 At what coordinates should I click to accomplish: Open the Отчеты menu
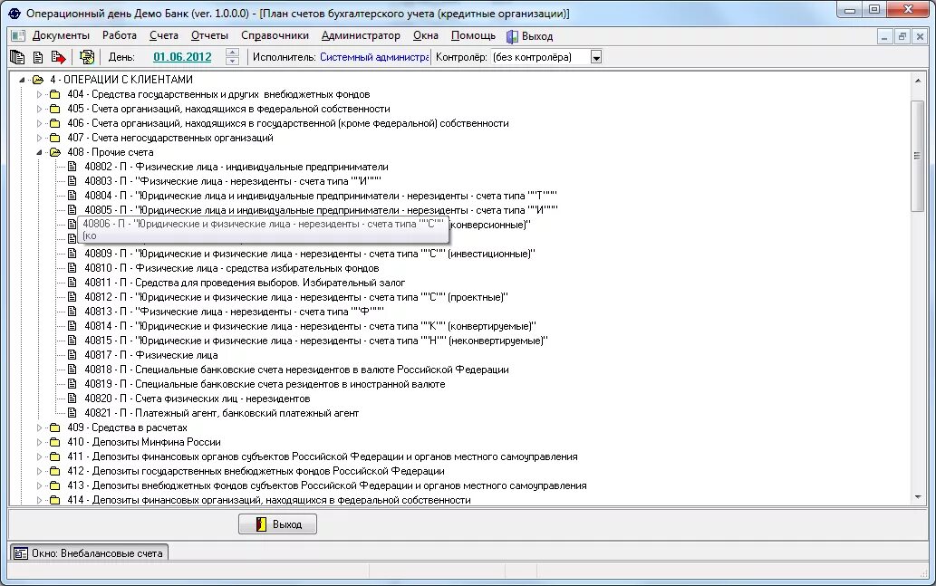click(209, 36)
